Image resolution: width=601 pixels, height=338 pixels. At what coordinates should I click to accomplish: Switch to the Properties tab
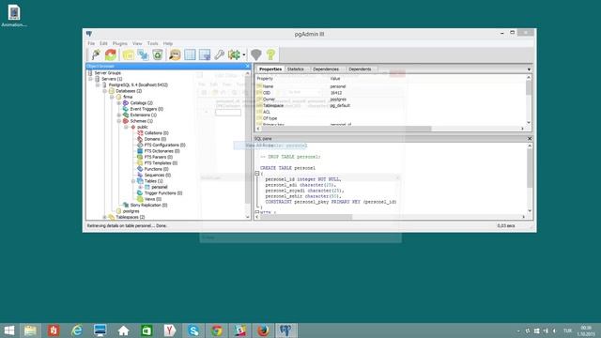(x=270, y=69)
